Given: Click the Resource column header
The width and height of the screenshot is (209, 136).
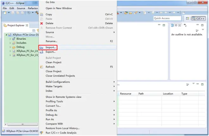Looking at the screenshot, I should (x=126, y=94).
